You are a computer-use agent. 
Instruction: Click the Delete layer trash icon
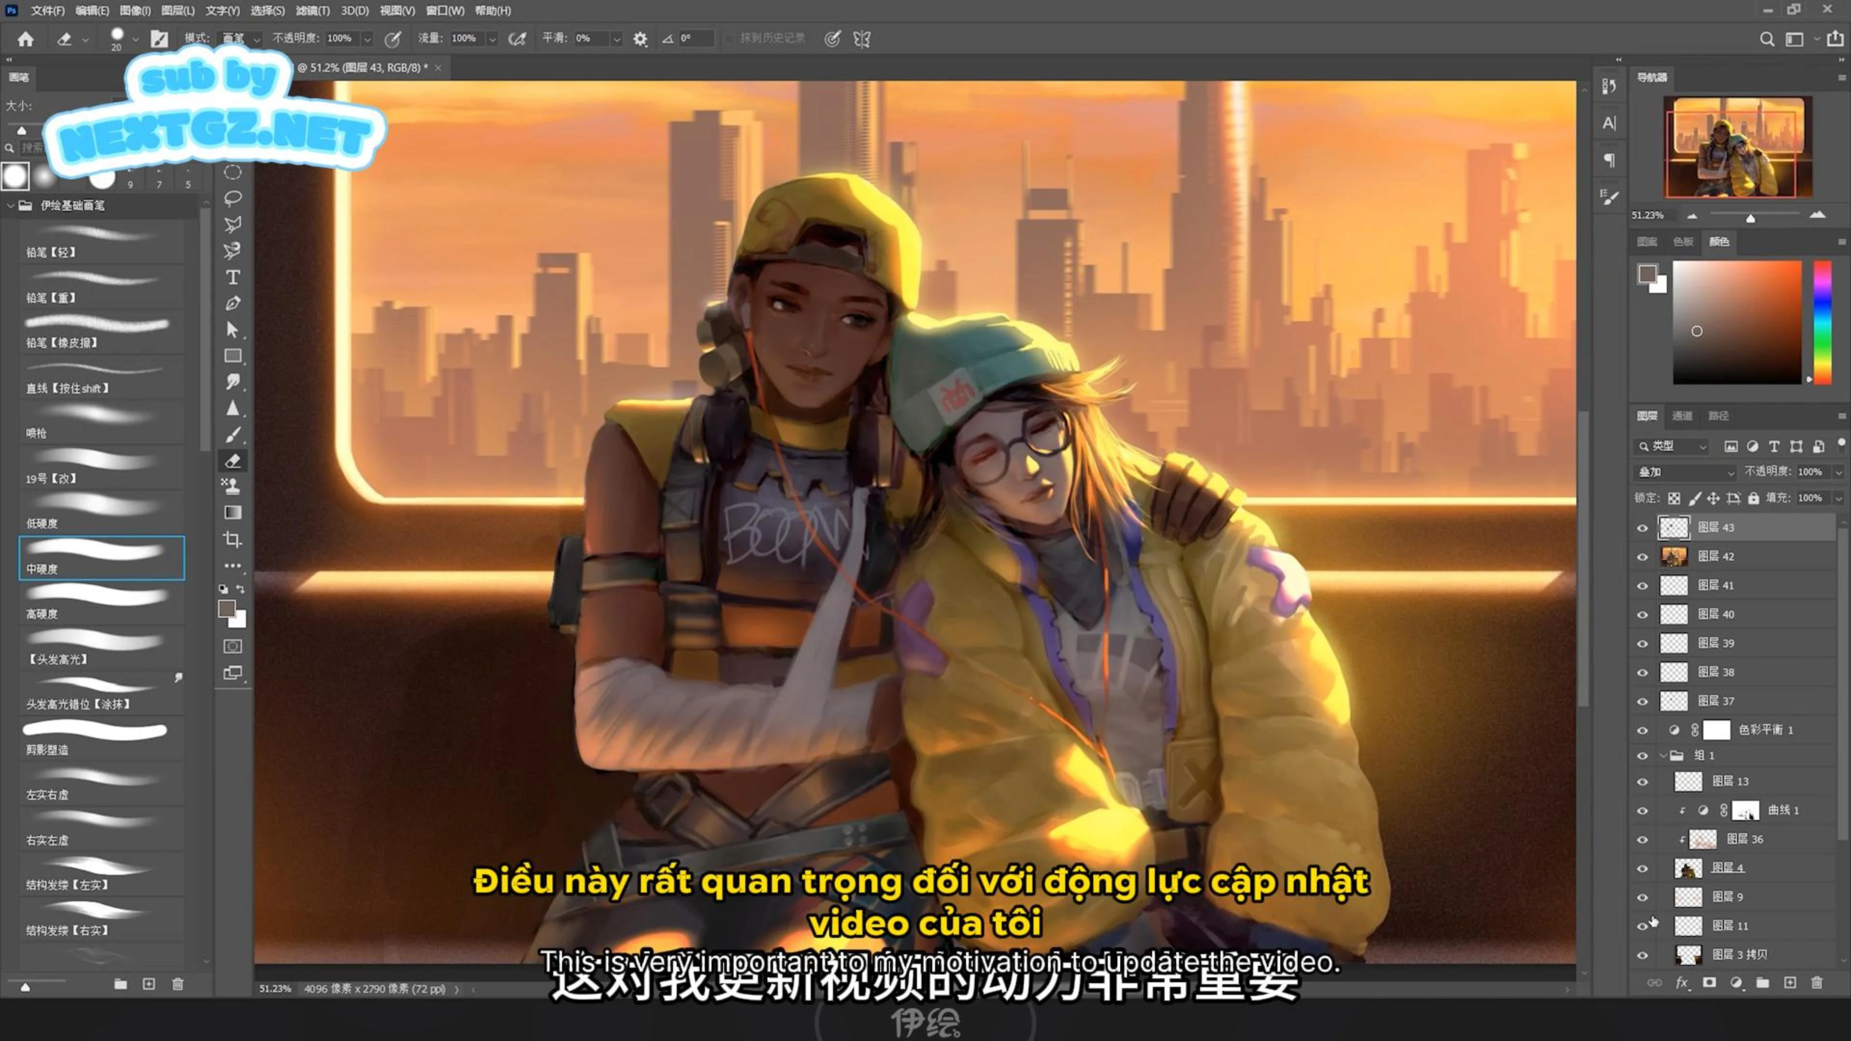point(1818,984)
